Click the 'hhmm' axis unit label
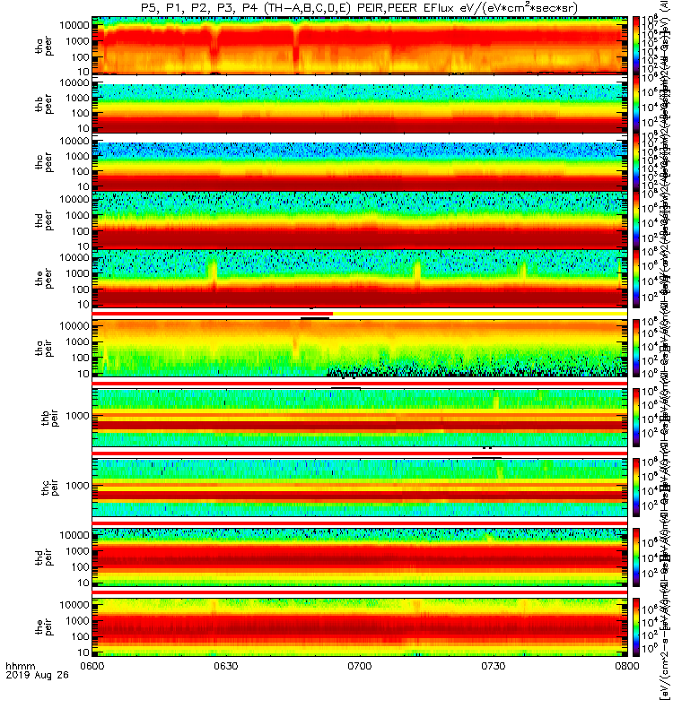This screenshot has width=673, height=717. [20, 666]
